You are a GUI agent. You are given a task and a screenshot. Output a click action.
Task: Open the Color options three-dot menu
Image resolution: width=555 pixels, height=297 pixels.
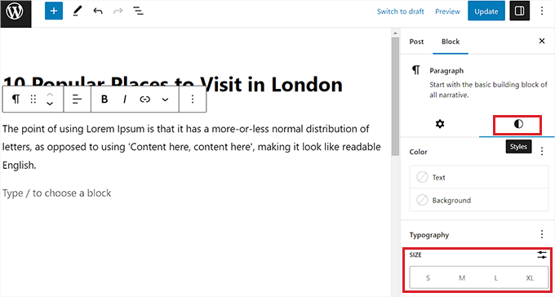coord(542,152)
